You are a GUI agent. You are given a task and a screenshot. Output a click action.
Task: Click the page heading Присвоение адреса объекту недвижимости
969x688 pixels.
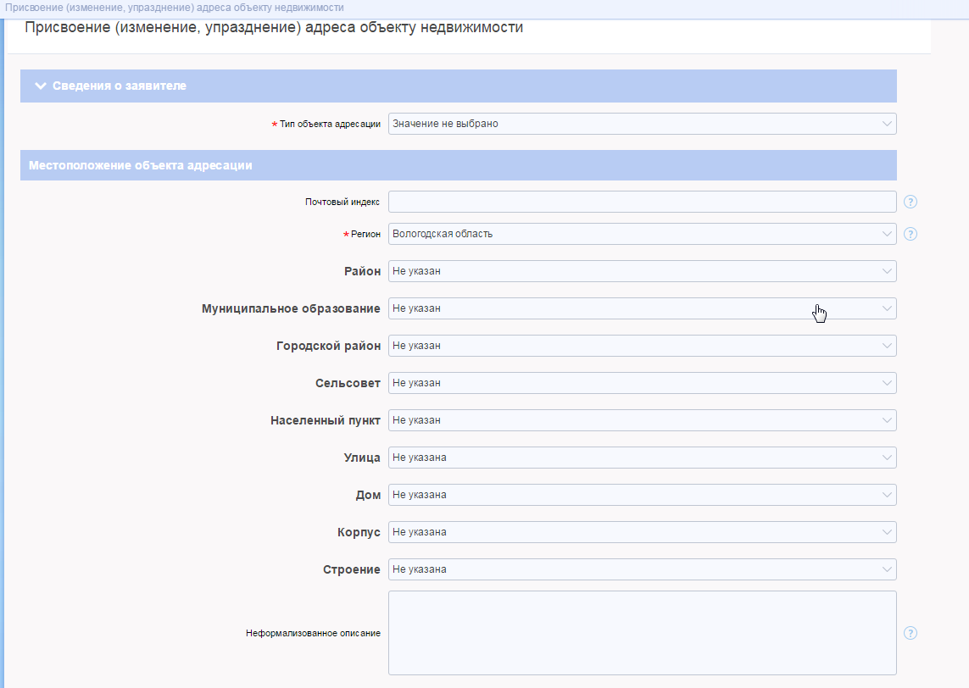coord(274,28)
